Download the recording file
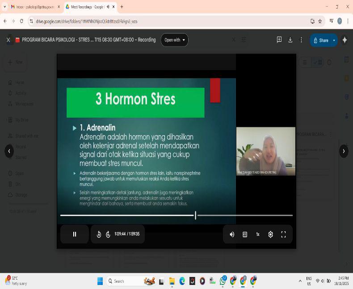Screen dimensions: 353x289 click(x=290, y=40)
